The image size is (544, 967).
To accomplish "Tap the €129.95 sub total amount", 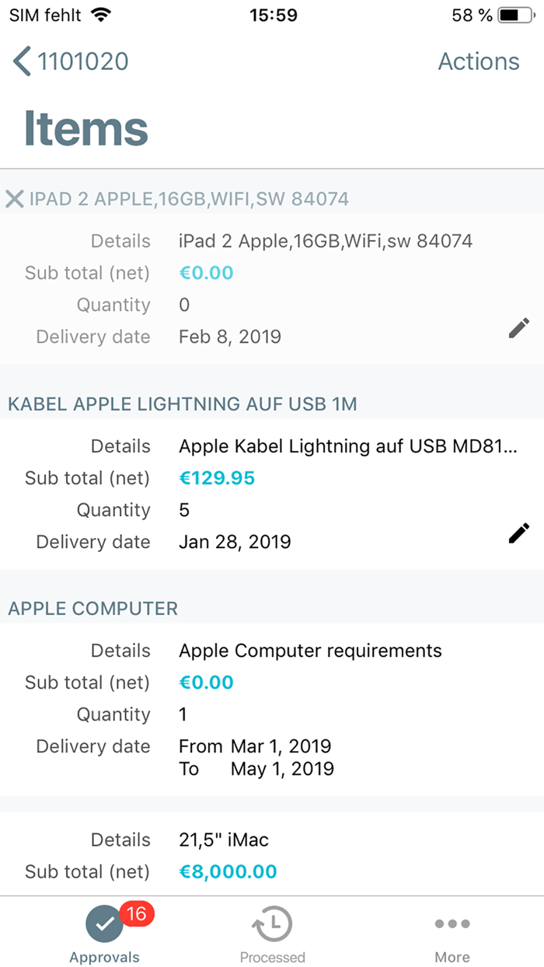I will point(217,478).
